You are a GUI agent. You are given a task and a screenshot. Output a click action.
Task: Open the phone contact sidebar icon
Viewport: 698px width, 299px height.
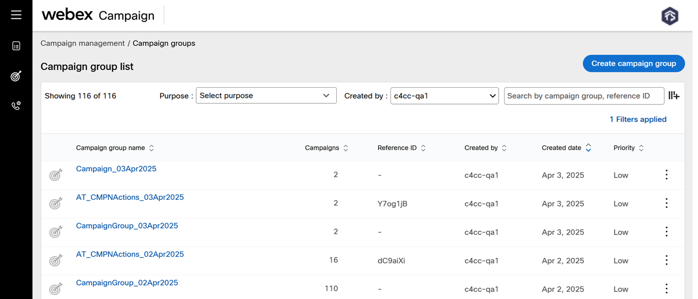click(16, 106)
